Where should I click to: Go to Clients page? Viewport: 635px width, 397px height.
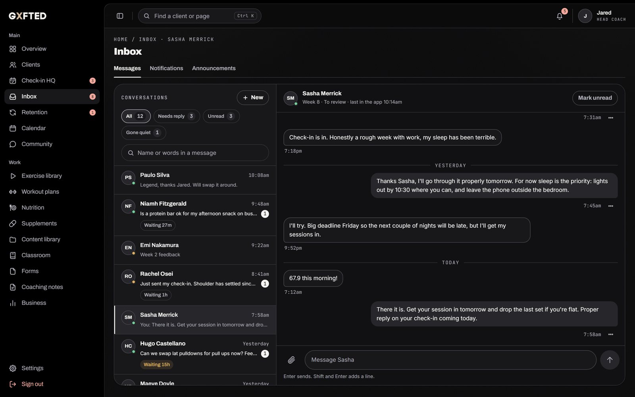[x=52, y=65]
